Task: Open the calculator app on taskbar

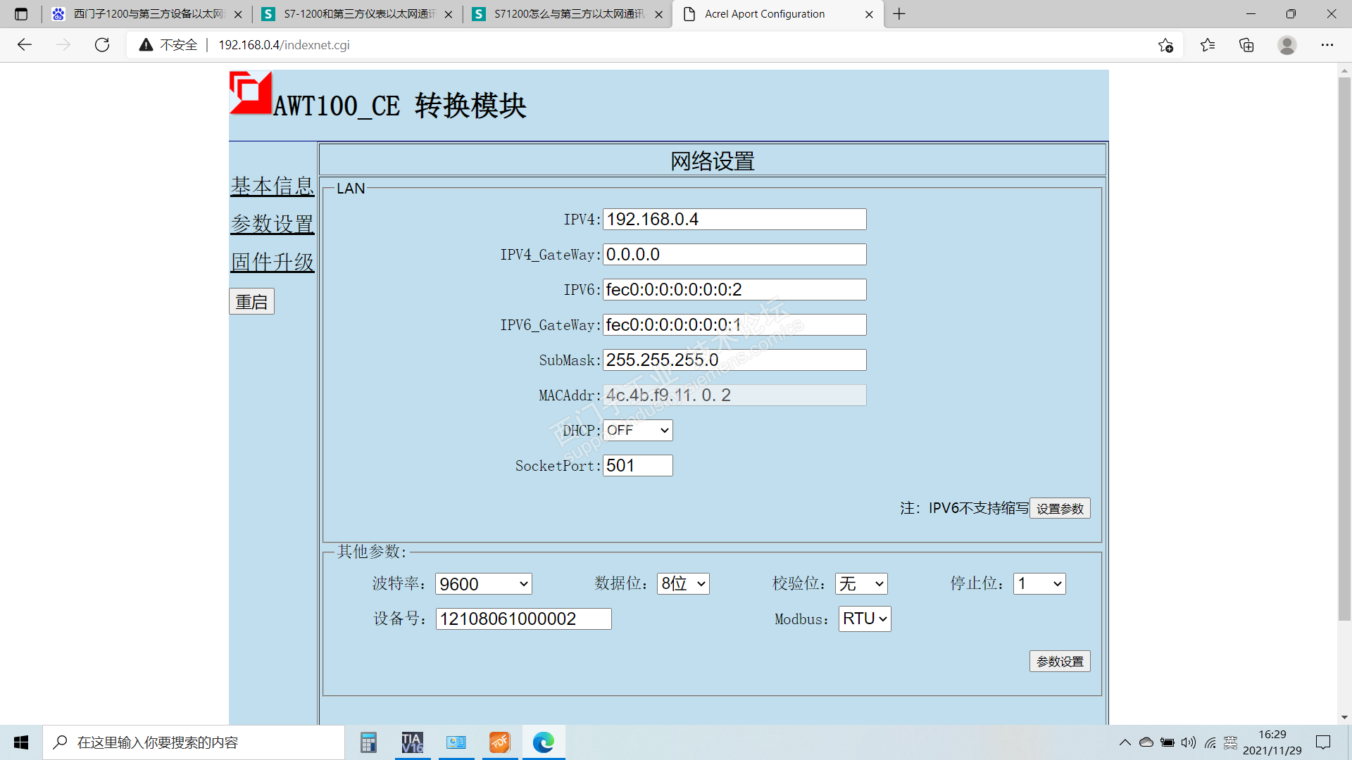Action: 368,742
